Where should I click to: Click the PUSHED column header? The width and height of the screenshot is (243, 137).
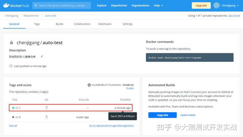125,100
